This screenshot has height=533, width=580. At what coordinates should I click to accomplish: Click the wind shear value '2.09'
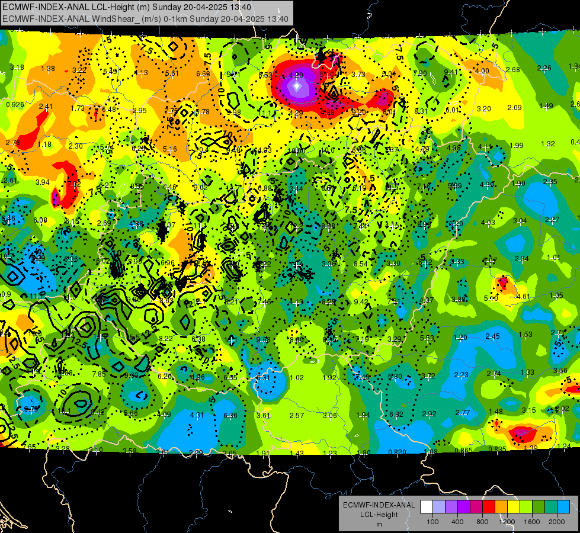click(514, 108)
